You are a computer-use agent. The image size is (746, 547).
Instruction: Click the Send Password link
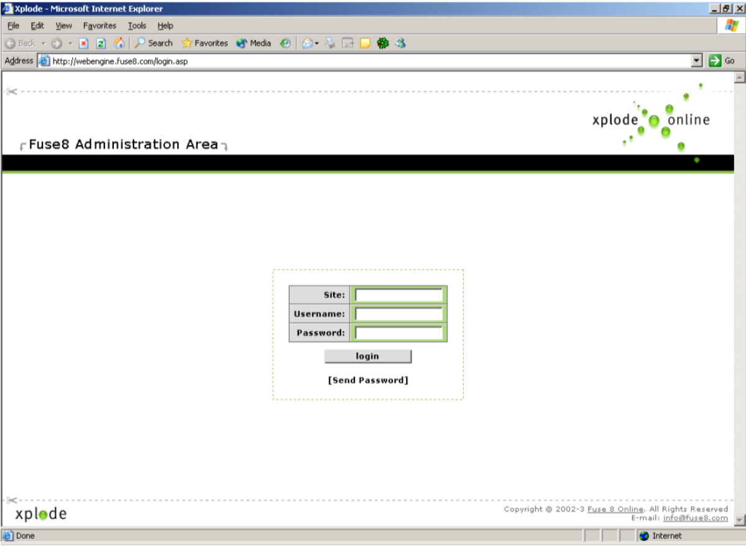368,380
